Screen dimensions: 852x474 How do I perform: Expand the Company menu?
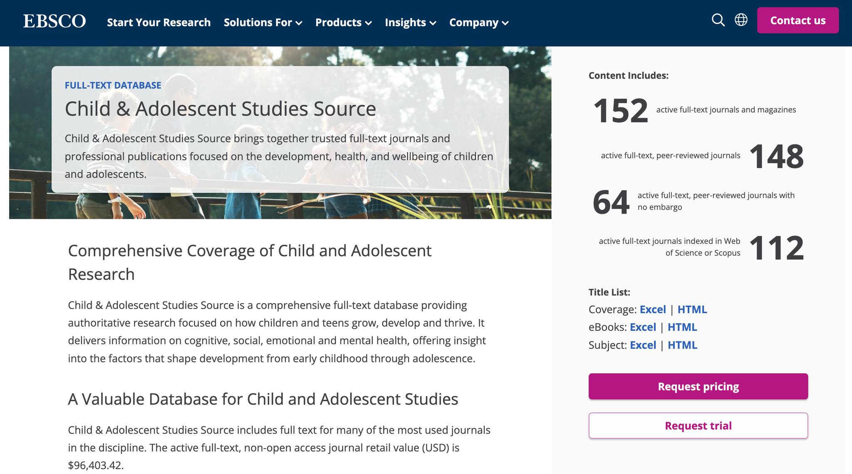click(x=479, y=22)
